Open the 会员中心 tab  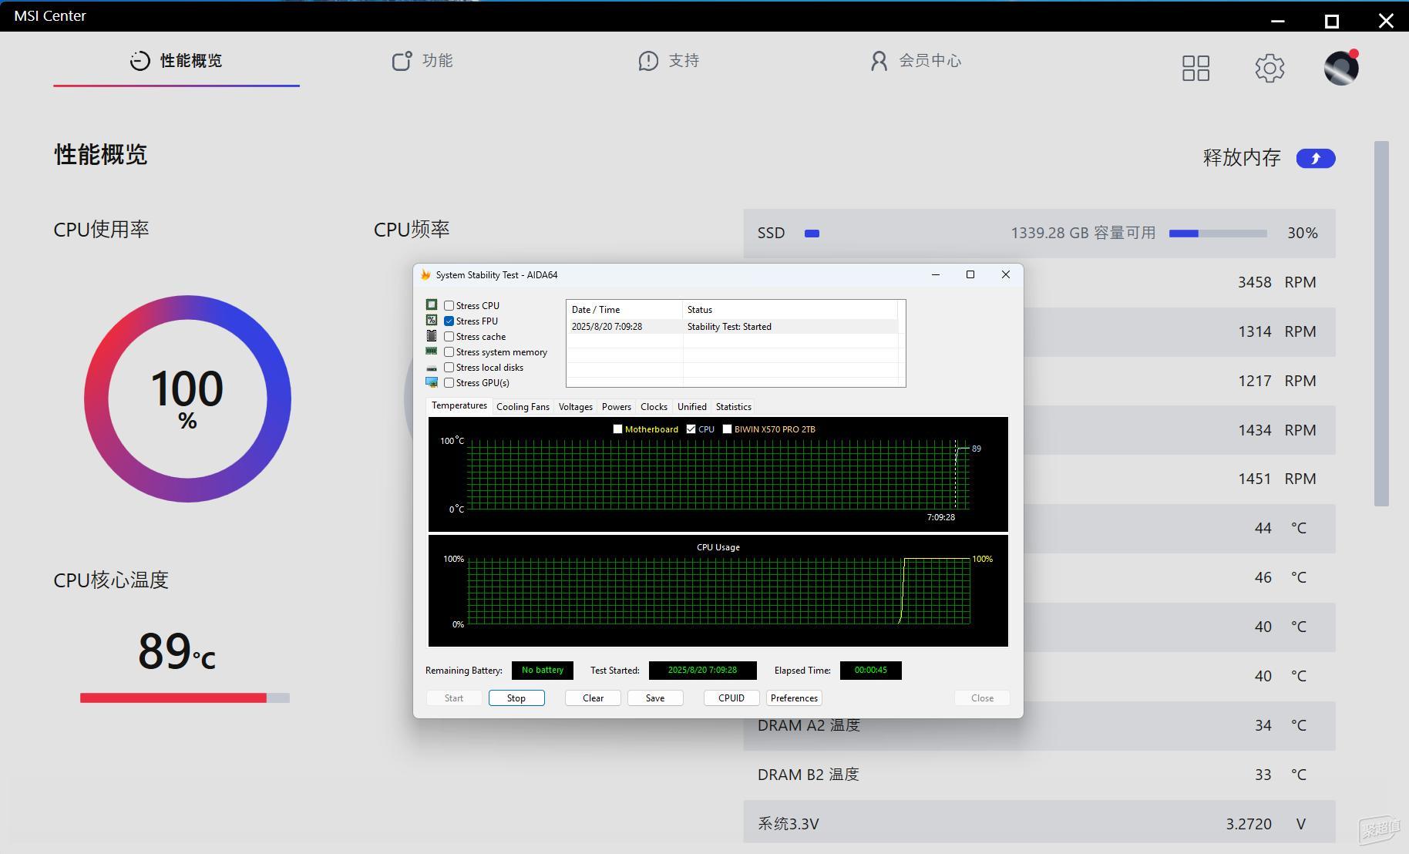click(916, 61)
